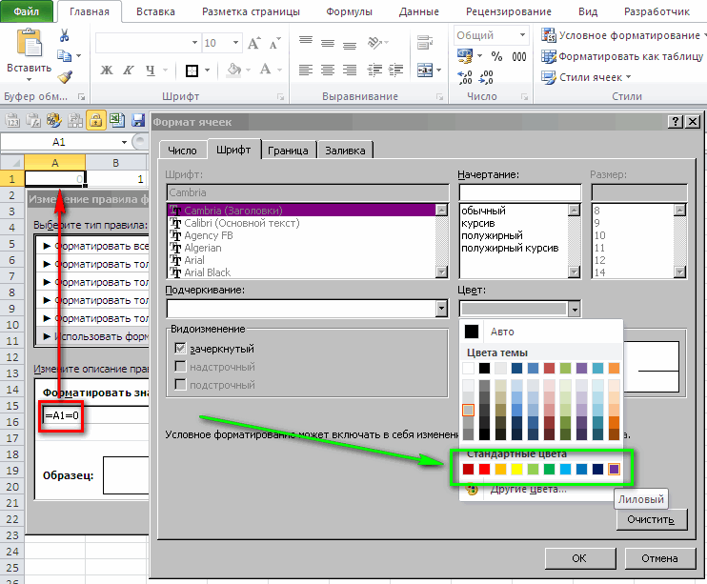Switch to the Формулы ribbon tab
Screen dimensions: 707x584
coord(349,11)
